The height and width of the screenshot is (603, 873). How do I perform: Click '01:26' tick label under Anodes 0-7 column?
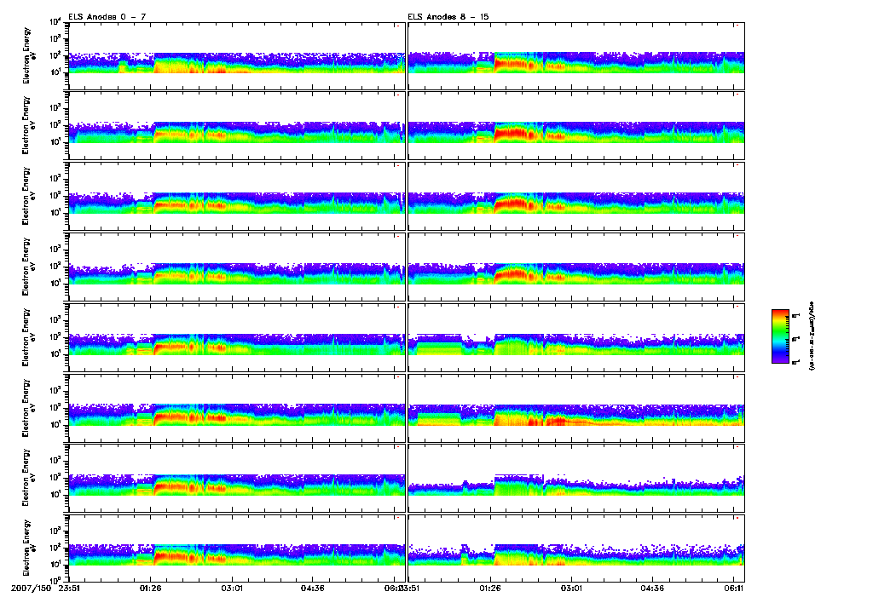click(150, 588)
